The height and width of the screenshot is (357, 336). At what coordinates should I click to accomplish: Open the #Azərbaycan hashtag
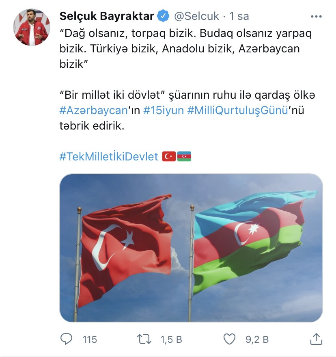(x=93, y=110)
